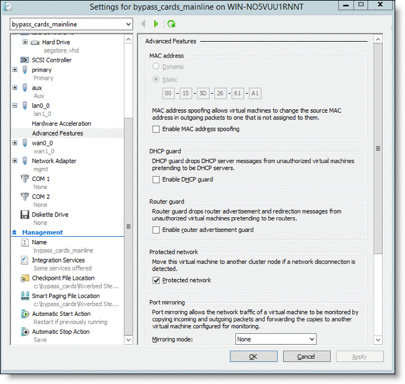The height and width of the screenshot is (384, 405).
Task: Select the Diskette Drive icon
Action: point(25,215)
